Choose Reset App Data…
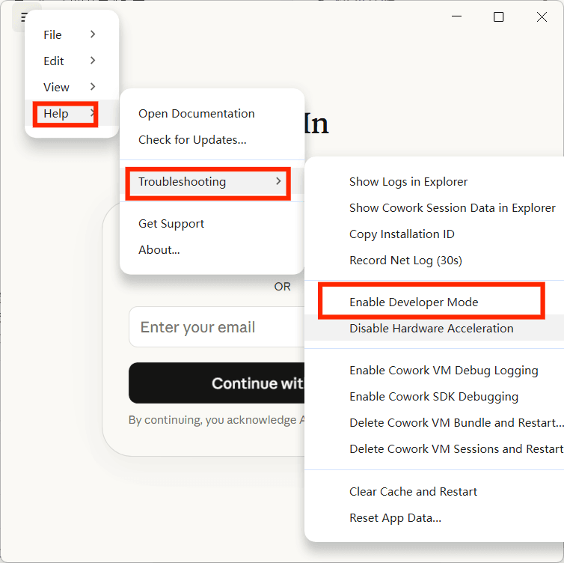This screenshot has width=564, height=563. coord(434,518)
